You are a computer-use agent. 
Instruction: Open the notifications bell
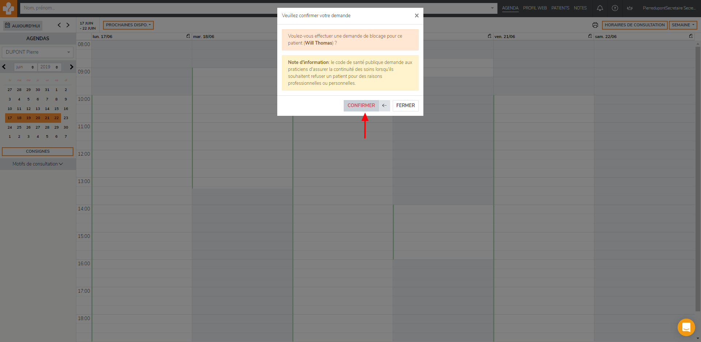600,8
